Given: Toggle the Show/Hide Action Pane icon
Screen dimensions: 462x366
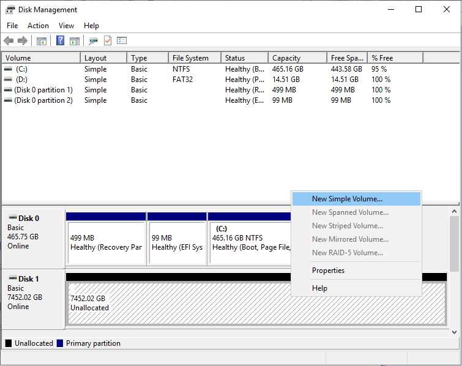Looking at the screenshot, I should point(75,41).
